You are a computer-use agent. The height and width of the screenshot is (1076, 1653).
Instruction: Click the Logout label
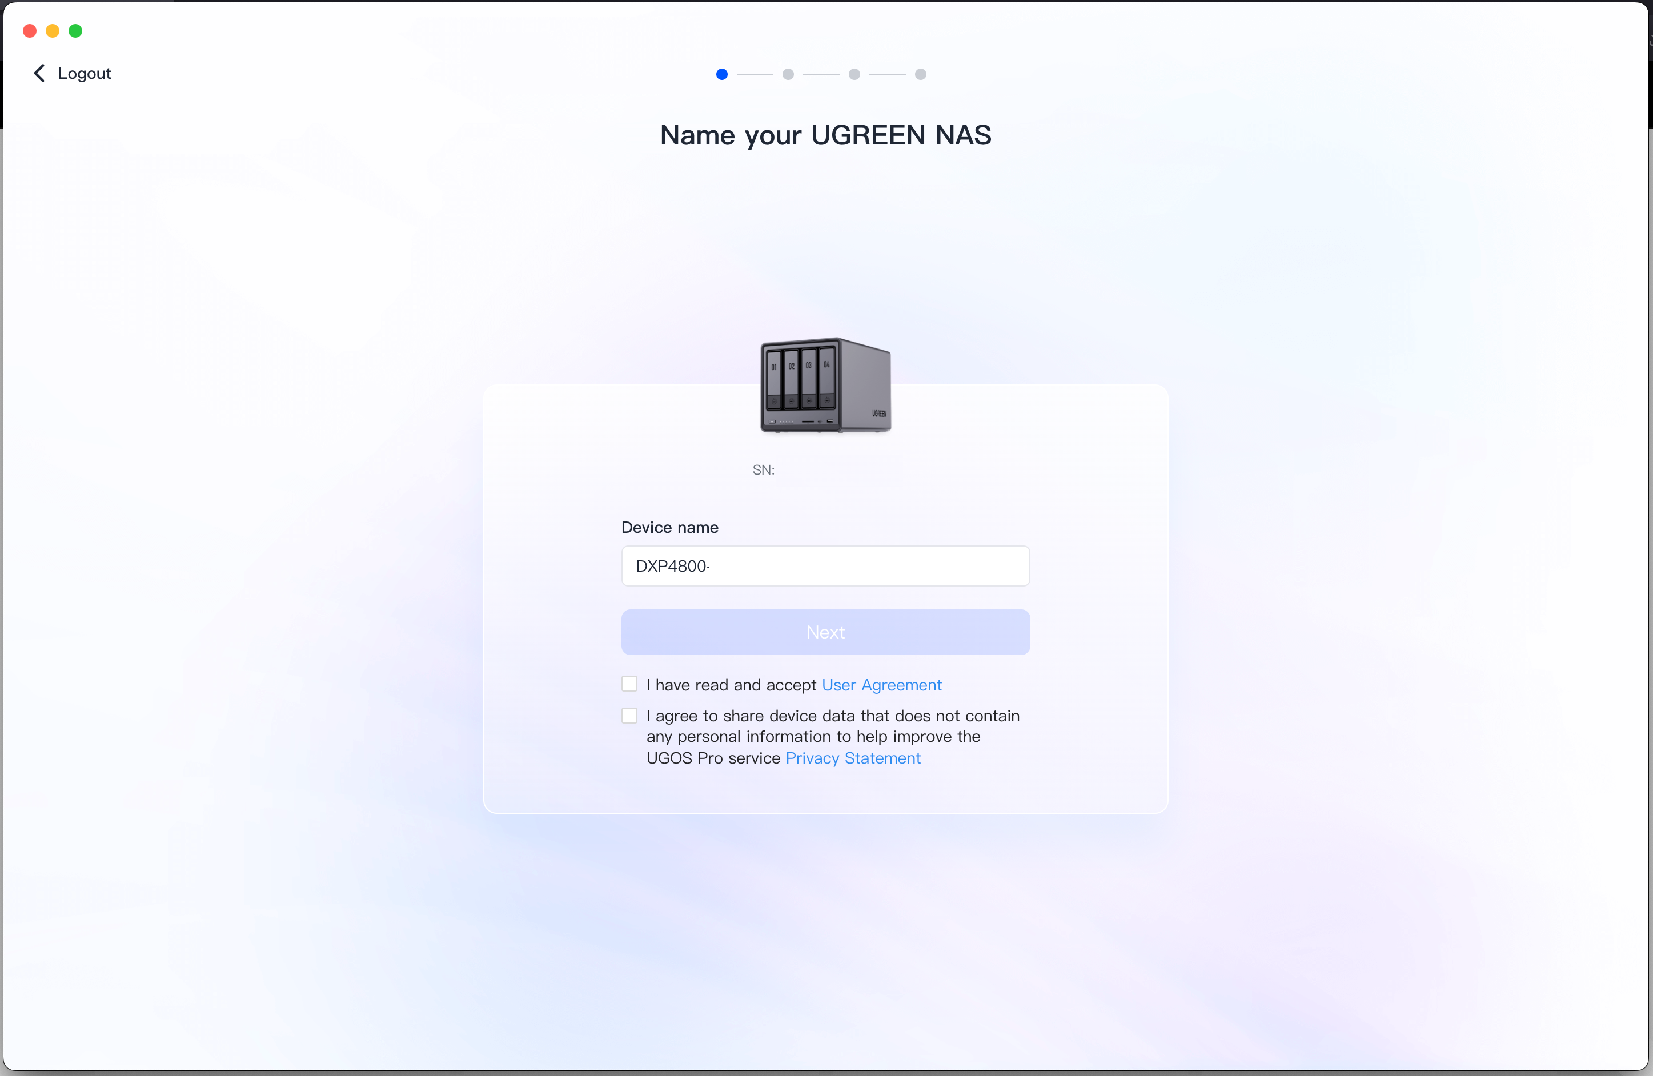click(x=84, y=73)
